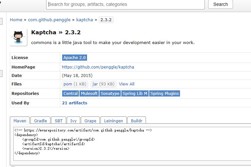The width and height of the screenshot is (251, 167).
Task: Open the Spring Plugins repository badge
Action: coord(165,94)
